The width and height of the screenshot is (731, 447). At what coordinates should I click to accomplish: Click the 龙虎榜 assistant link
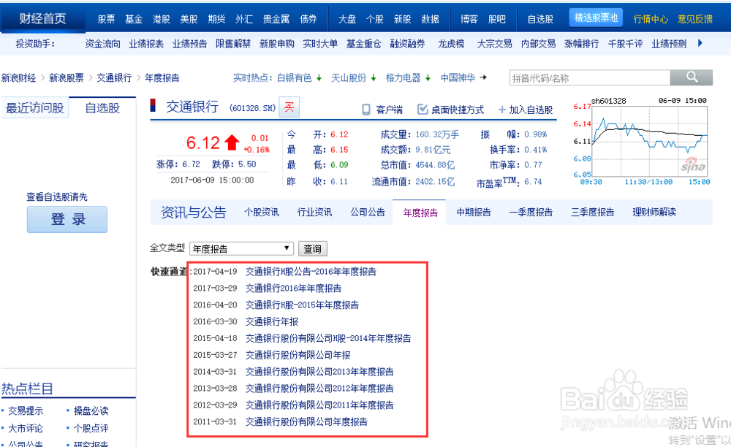(451, 44)
